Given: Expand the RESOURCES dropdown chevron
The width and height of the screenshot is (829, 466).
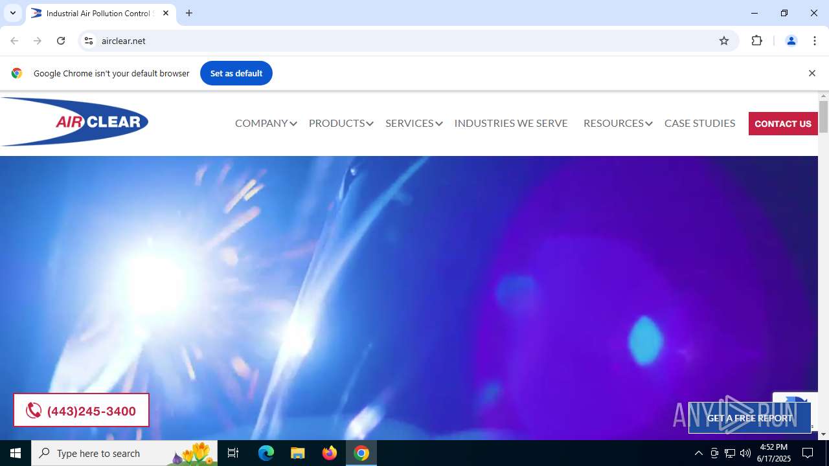Looking at the screenshot, I should (x=649, y=124).
